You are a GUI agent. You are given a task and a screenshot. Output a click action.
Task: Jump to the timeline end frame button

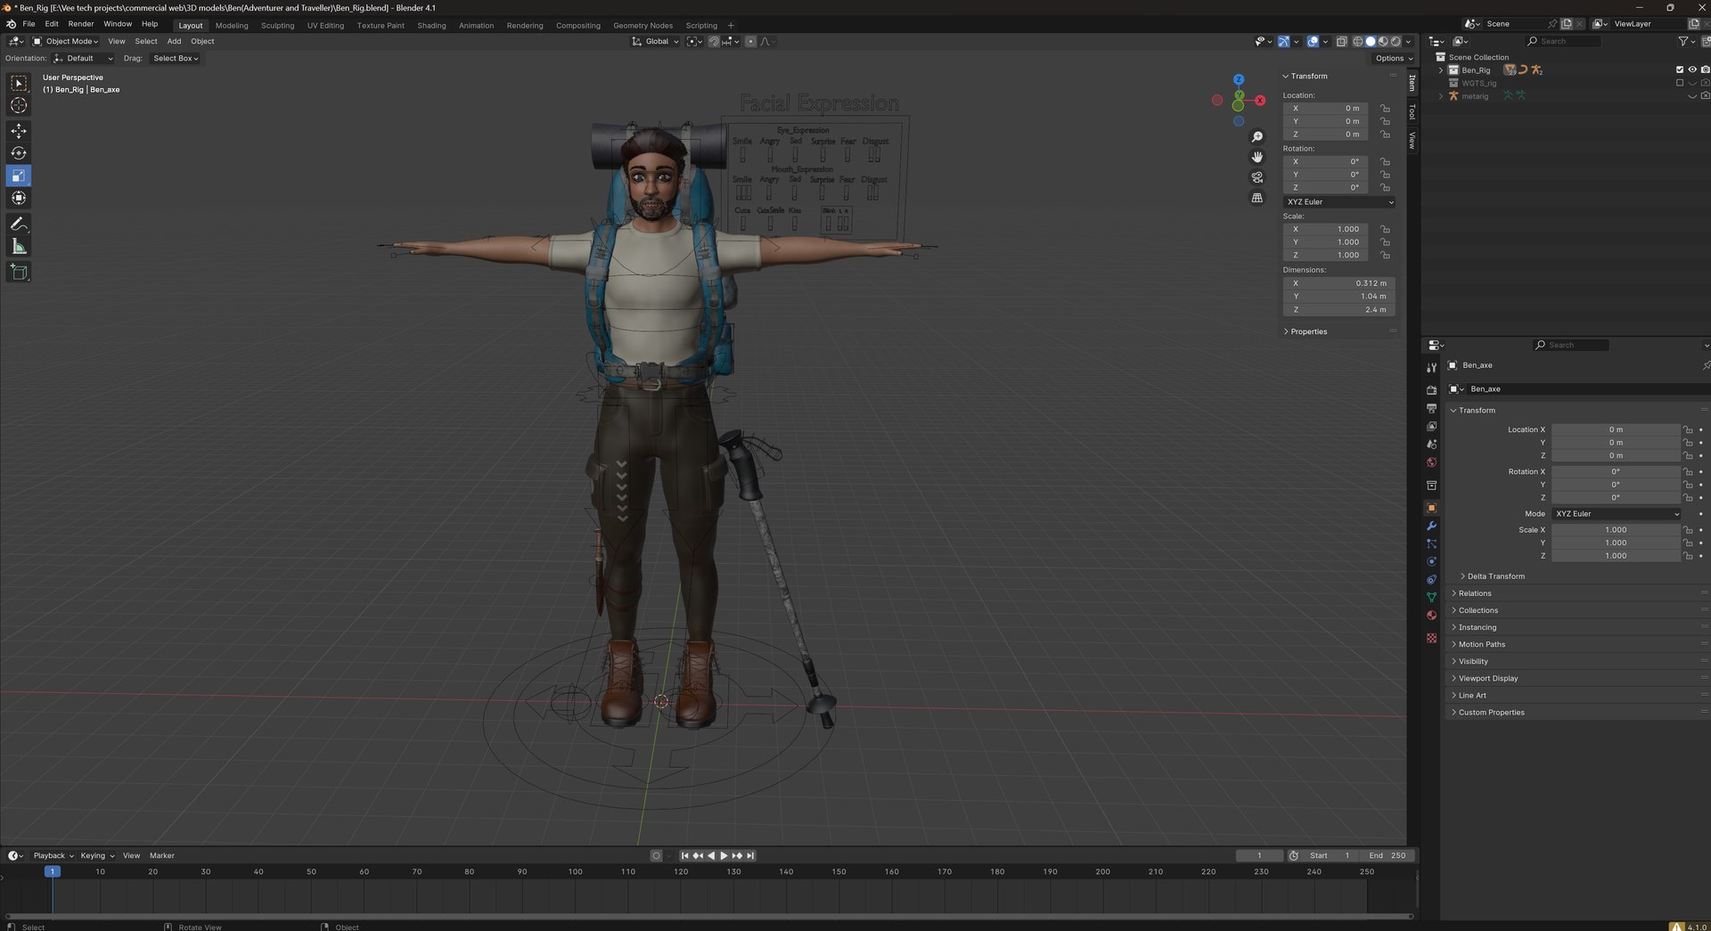click(750, 855)
